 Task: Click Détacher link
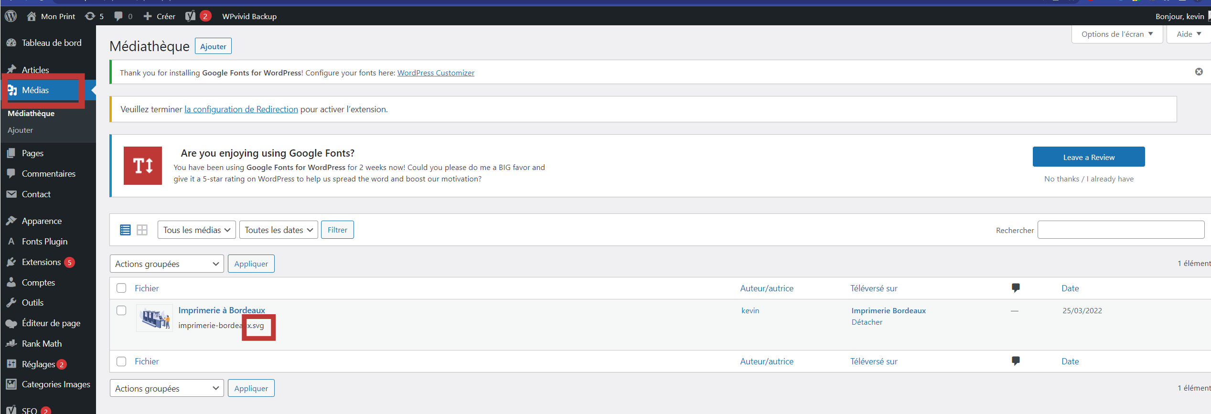[867, 322]
